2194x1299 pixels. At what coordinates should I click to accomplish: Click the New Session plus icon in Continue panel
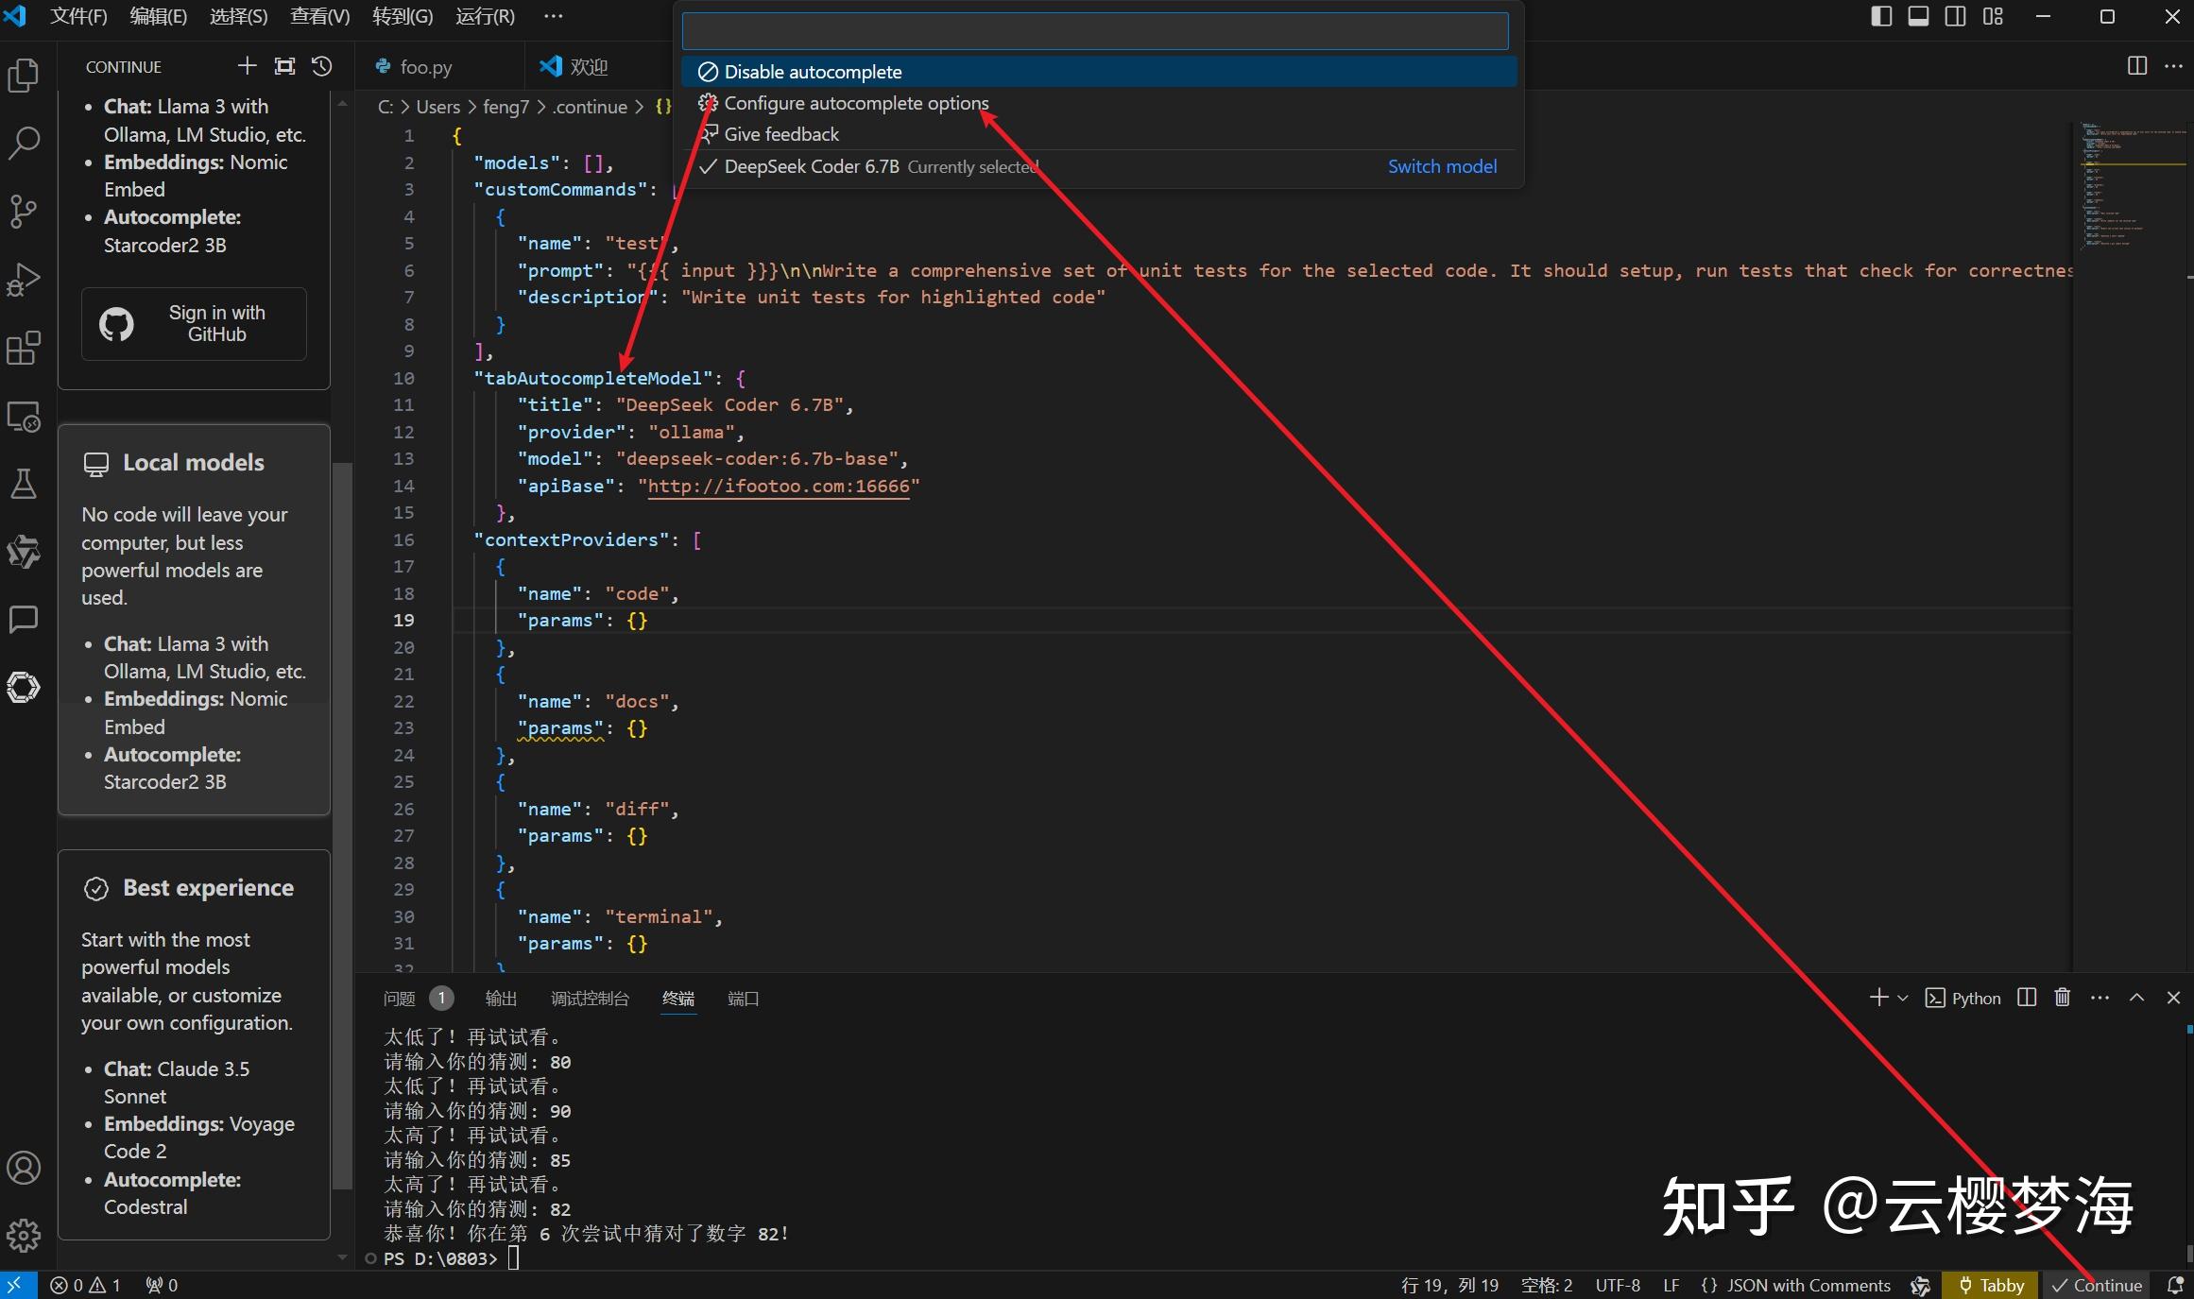pos(247,66)
